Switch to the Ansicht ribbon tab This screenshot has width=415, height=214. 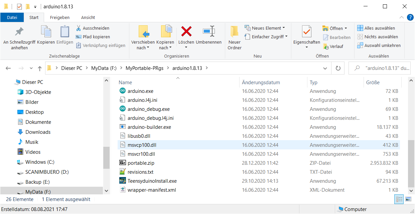pyautogui.click(x=88, y=17)
